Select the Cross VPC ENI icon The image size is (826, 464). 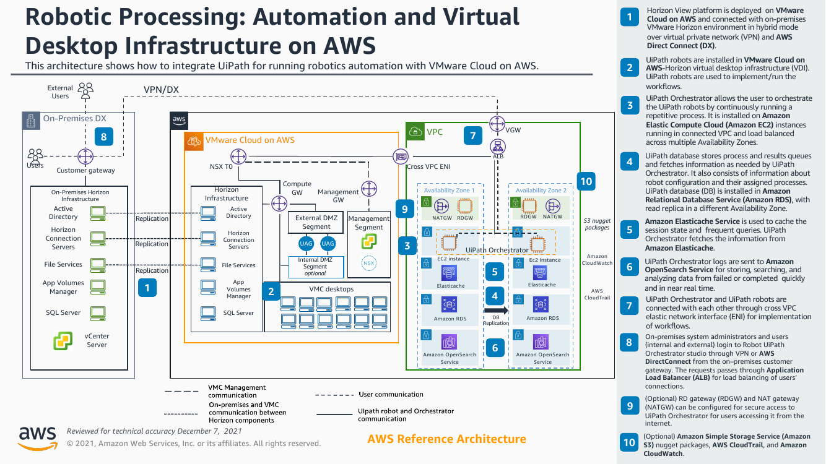401,155
